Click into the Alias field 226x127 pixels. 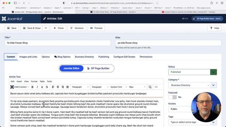[168, 43]
